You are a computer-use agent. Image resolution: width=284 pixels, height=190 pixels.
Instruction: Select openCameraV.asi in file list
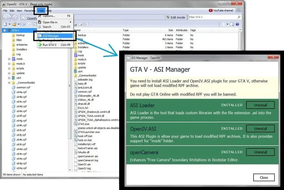(88, 156)
